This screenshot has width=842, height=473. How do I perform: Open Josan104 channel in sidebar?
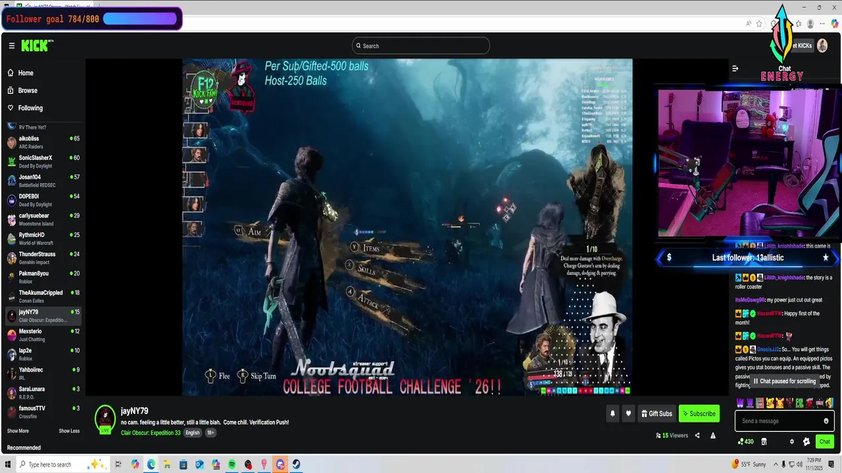click(x=43, y=181)
